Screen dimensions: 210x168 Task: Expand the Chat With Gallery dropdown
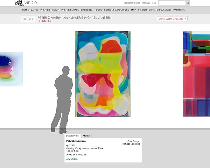[172, 19]
